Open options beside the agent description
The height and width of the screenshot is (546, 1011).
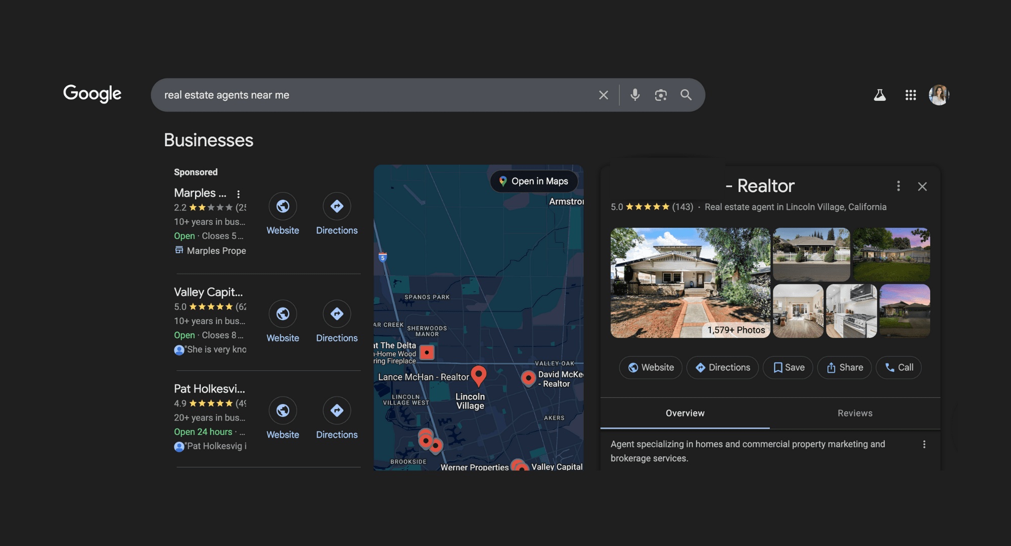(x=924, y=444)
